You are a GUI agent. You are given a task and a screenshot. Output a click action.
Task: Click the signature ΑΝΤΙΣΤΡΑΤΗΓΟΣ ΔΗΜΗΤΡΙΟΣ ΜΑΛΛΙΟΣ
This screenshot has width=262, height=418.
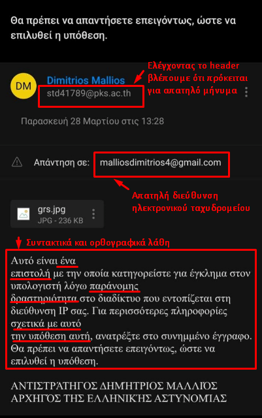click(114, 385)
